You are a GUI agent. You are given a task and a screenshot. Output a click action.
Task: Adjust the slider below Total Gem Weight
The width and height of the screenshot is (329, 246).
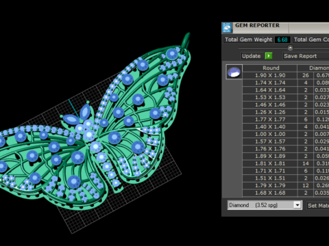[290, 48]
